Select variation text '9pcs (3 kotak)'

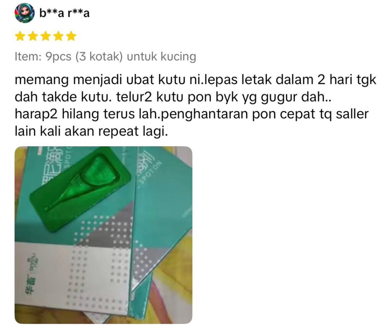(x=84, y=57)
